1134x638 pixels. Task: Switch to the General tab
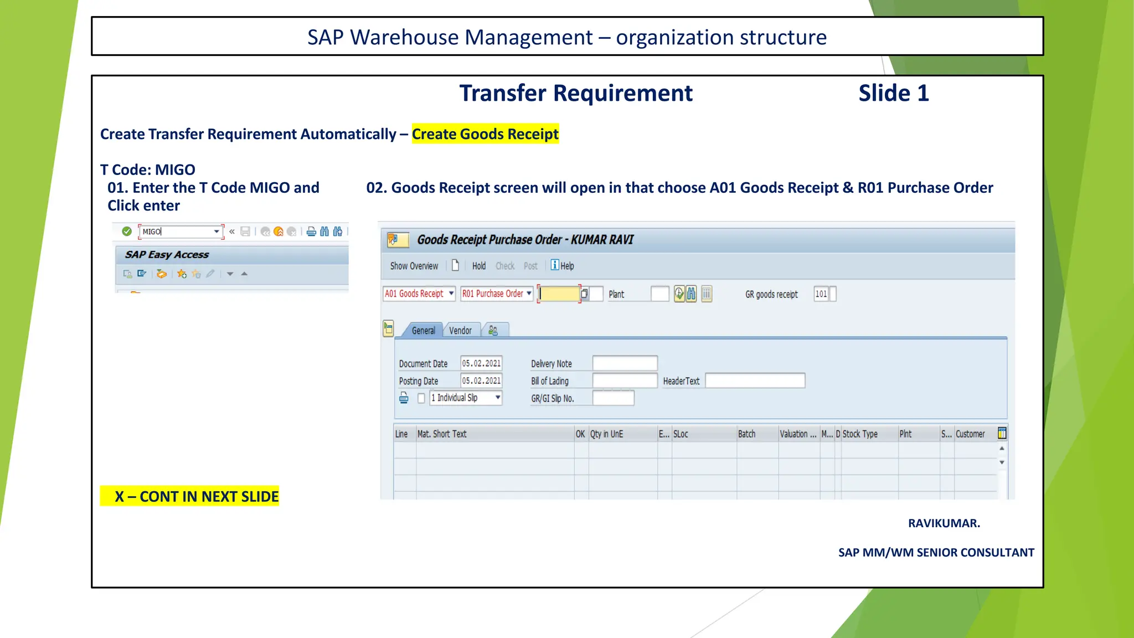(423, 331)
